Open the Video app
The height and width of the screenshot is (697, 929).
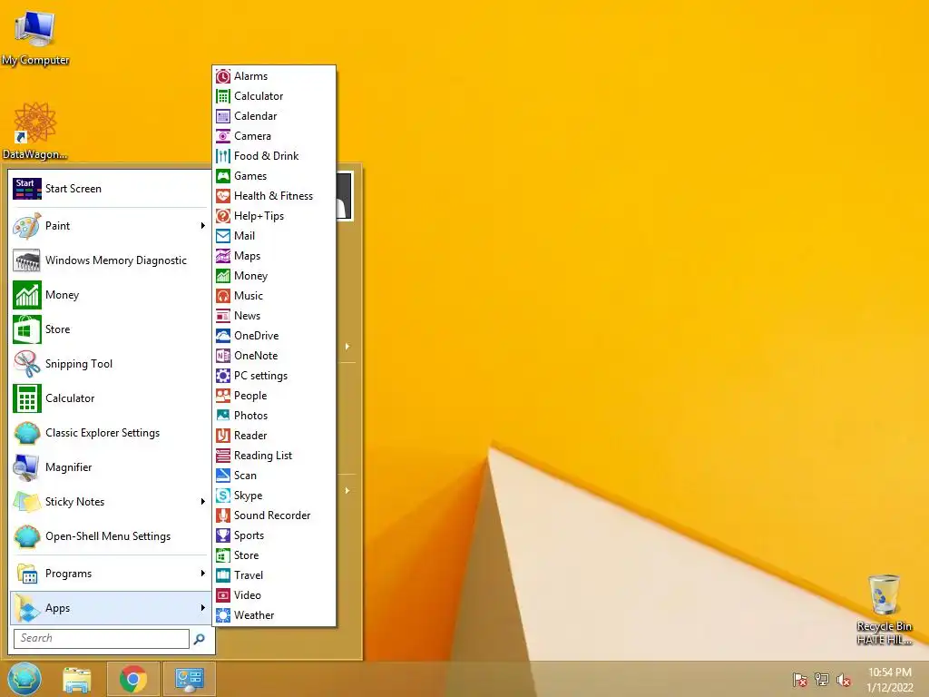(x=274, y=595)
